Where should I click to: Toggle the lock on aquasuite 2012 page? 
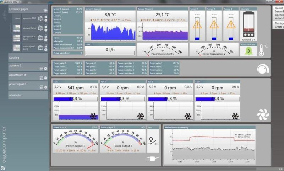pyautogui.click(x=46, y=16)
